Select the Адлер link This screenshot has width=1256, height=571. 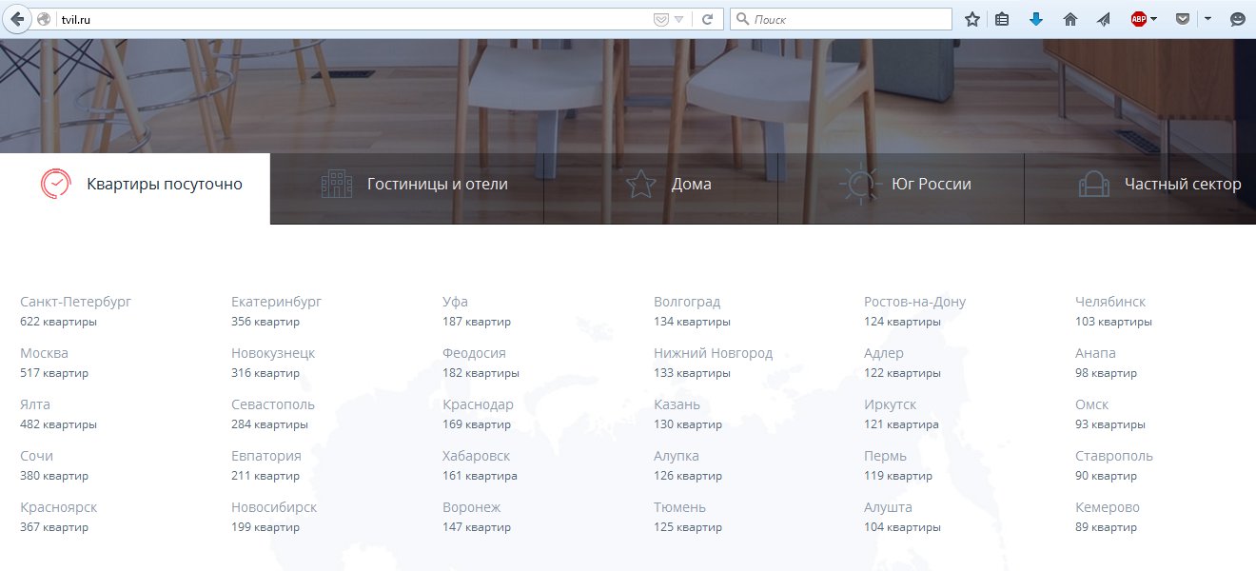click(884, 353)
